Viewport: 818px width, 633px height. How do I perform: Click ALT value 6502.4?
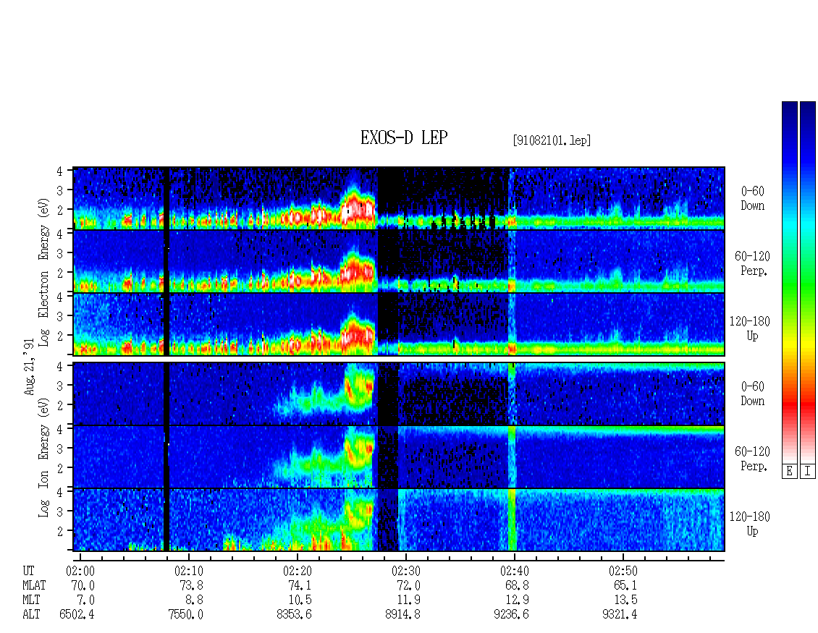[77, 615]
